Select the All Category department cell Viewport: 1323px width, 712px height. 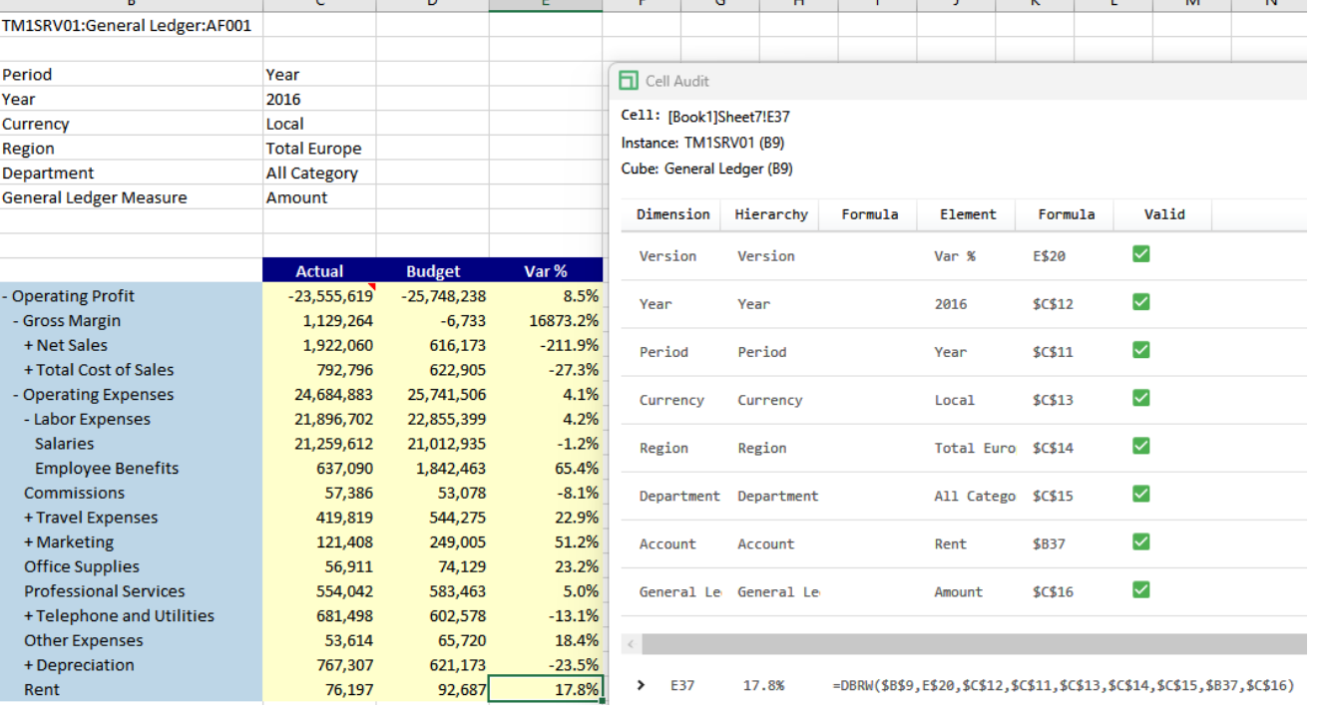click(319, 173)
